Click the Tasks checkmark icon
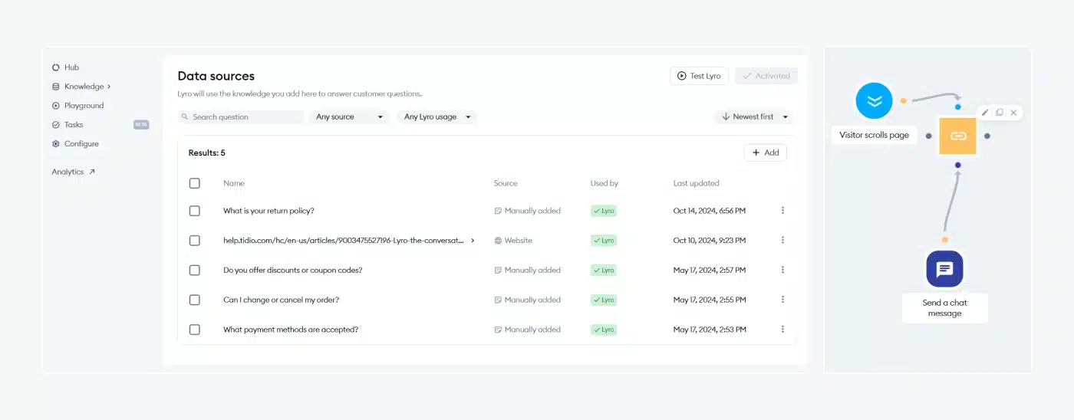Viewport: 1074px width, 420px height. coord(55,125)
